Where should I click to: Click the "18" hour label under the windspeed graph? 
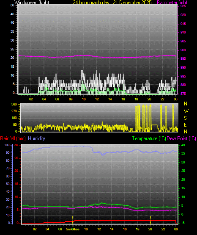click(x=136, y=99)
